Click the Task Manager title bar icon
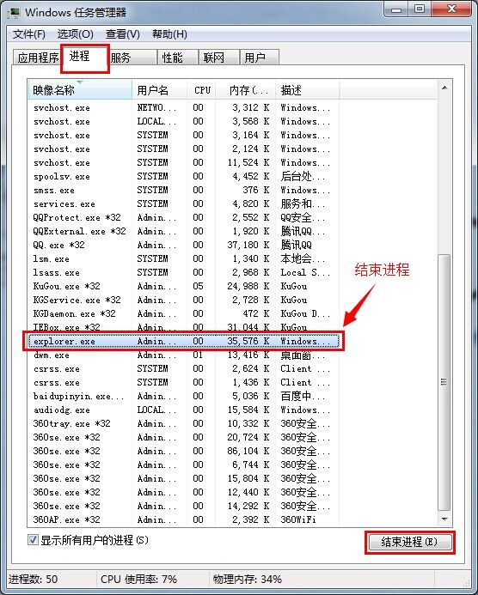Screen dimensions: 478x595 15,12
